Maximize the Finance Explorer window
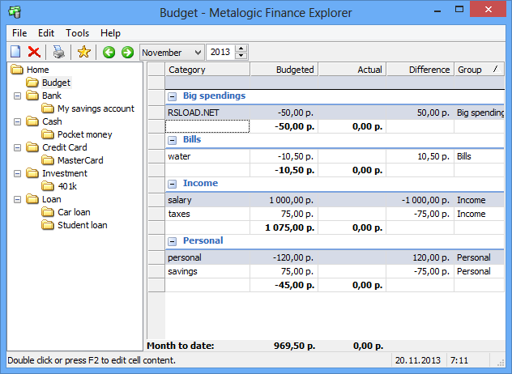 459,10
